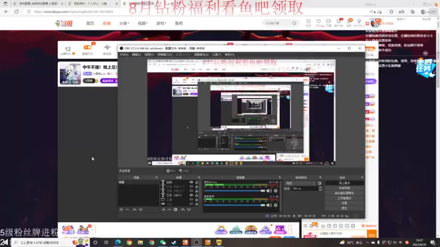Image resolution: width=440 pixels, height=247 pixels.
Task: Enable Studio Mode in OBS controls
Action: (344, 198)
